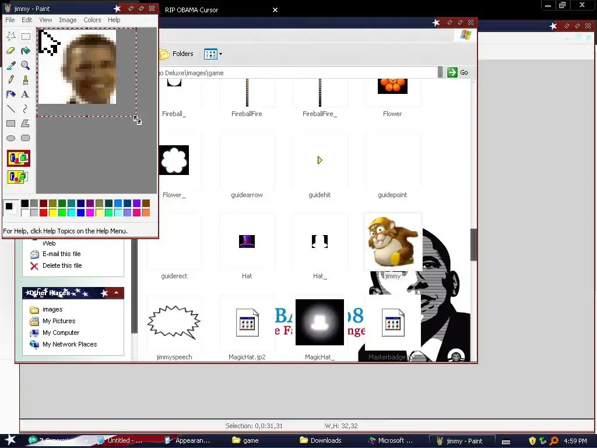Choose the Polygon shape tool
This screenshot has width=597, height=448.
[x=26, y=124]
